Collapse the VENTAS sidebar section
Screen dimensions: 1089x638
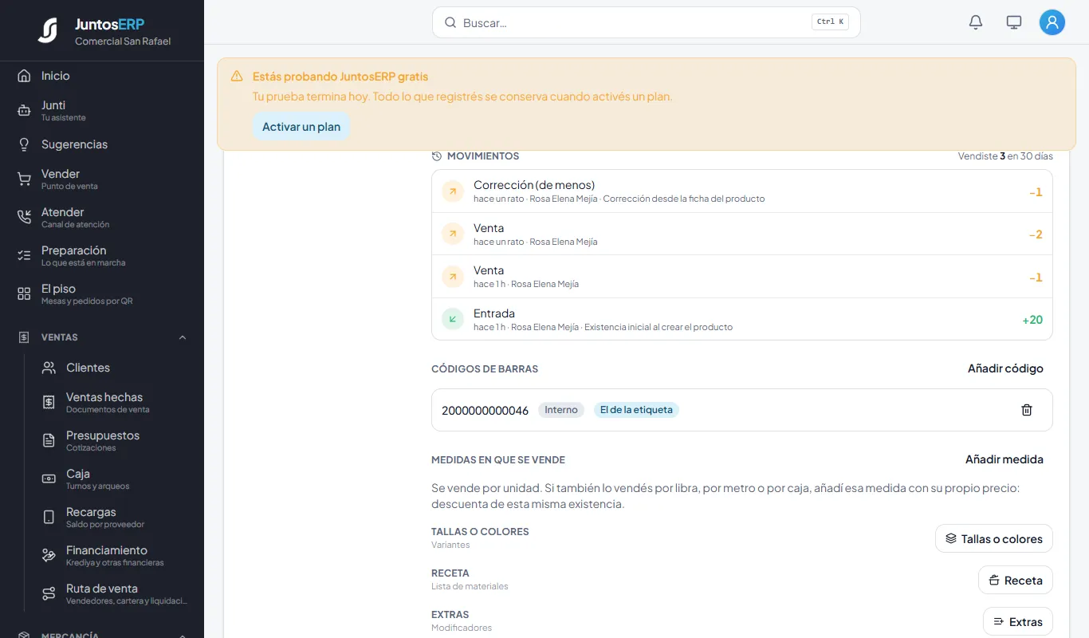[183, 337]
